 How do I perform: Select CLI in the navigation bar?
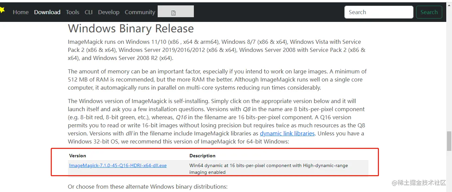pyautogui.click(x=89, y=12)
